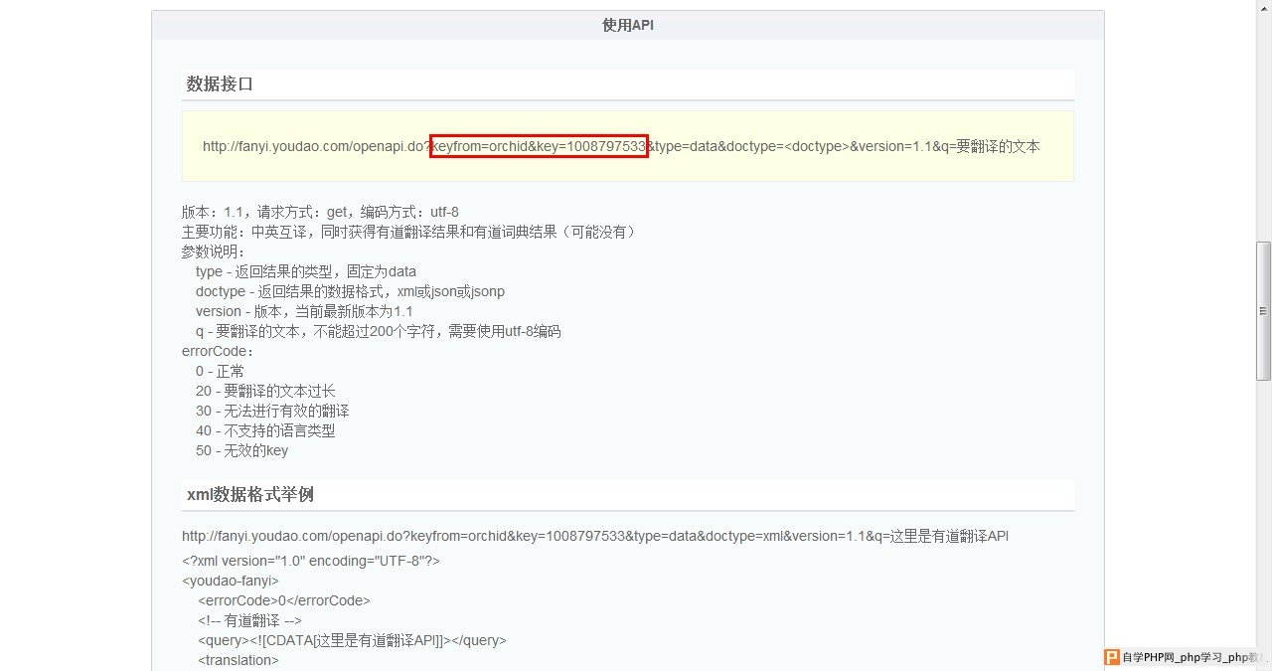Click the API URL in the yellow box

[621, 146]
